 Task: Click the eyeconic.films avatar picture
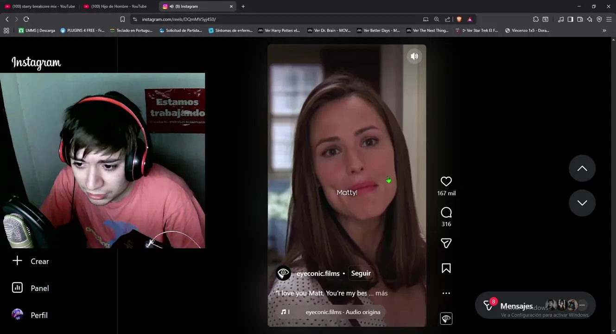tap(283, 273)
